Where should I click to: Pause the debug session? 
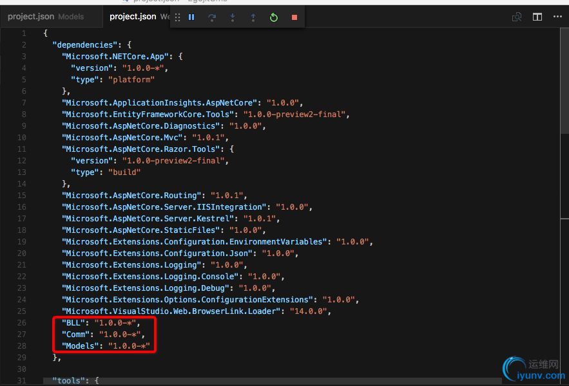(x=191, y=17)
